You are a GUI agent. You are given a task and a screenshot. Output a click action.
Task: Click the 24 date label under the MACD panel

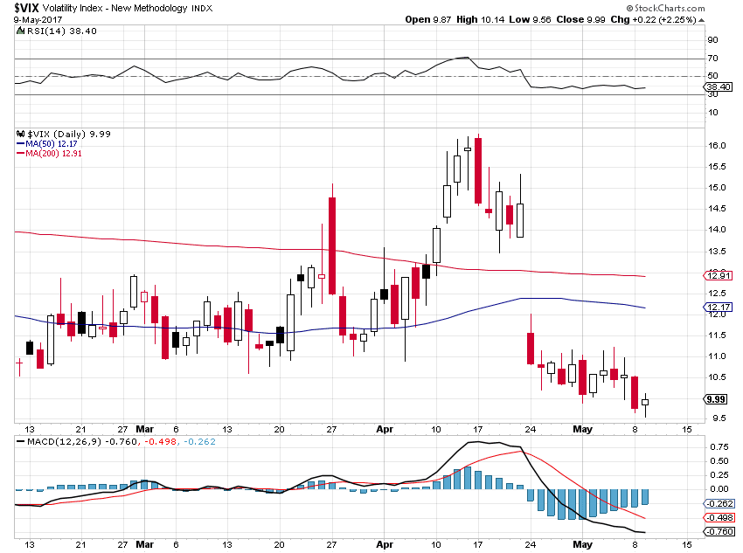(x=531, y=544)
